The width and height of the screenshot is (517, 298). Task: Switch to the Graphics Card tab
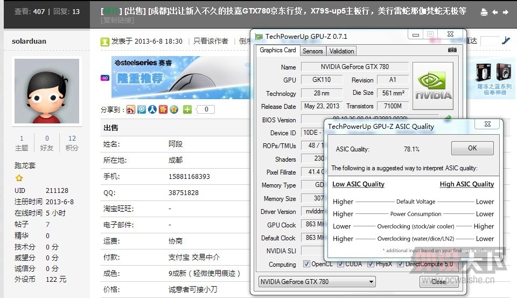(x=278, y=50)
